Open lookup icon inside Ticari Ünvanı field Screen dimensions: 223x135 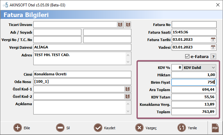pos(120,25)
